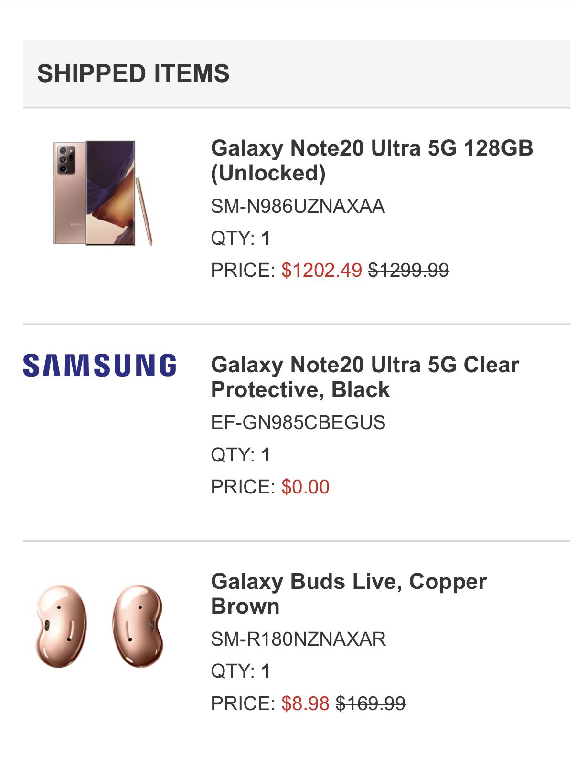Click the Samsung logo image
This screenshot has width=576, height=765.
(x=99, y=365)
